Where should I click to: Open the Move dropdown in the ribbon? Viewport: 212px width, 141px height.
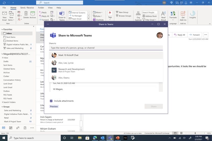(98, 12)
